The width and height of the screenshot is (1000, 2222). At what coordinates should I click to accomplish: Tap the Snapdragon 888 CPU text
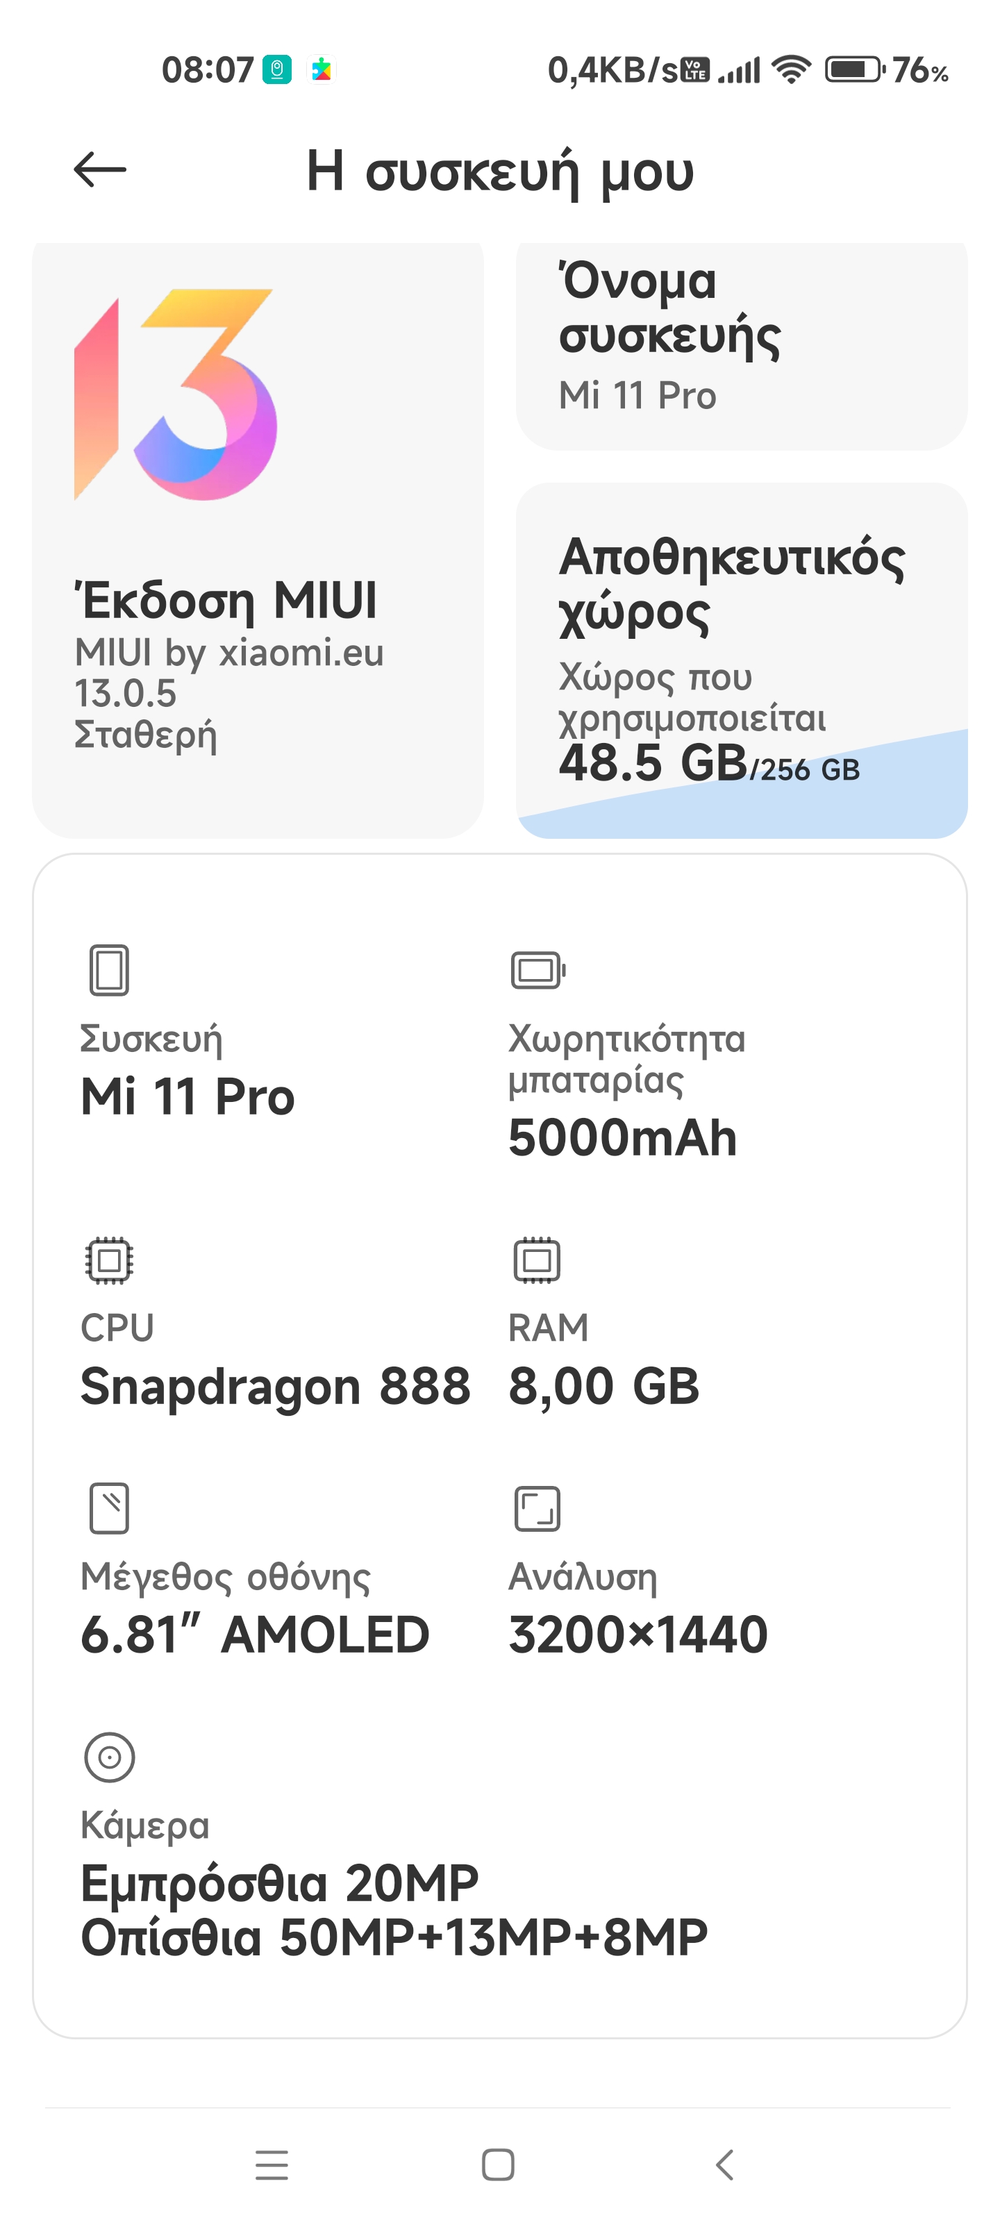tap(275, 1386)
